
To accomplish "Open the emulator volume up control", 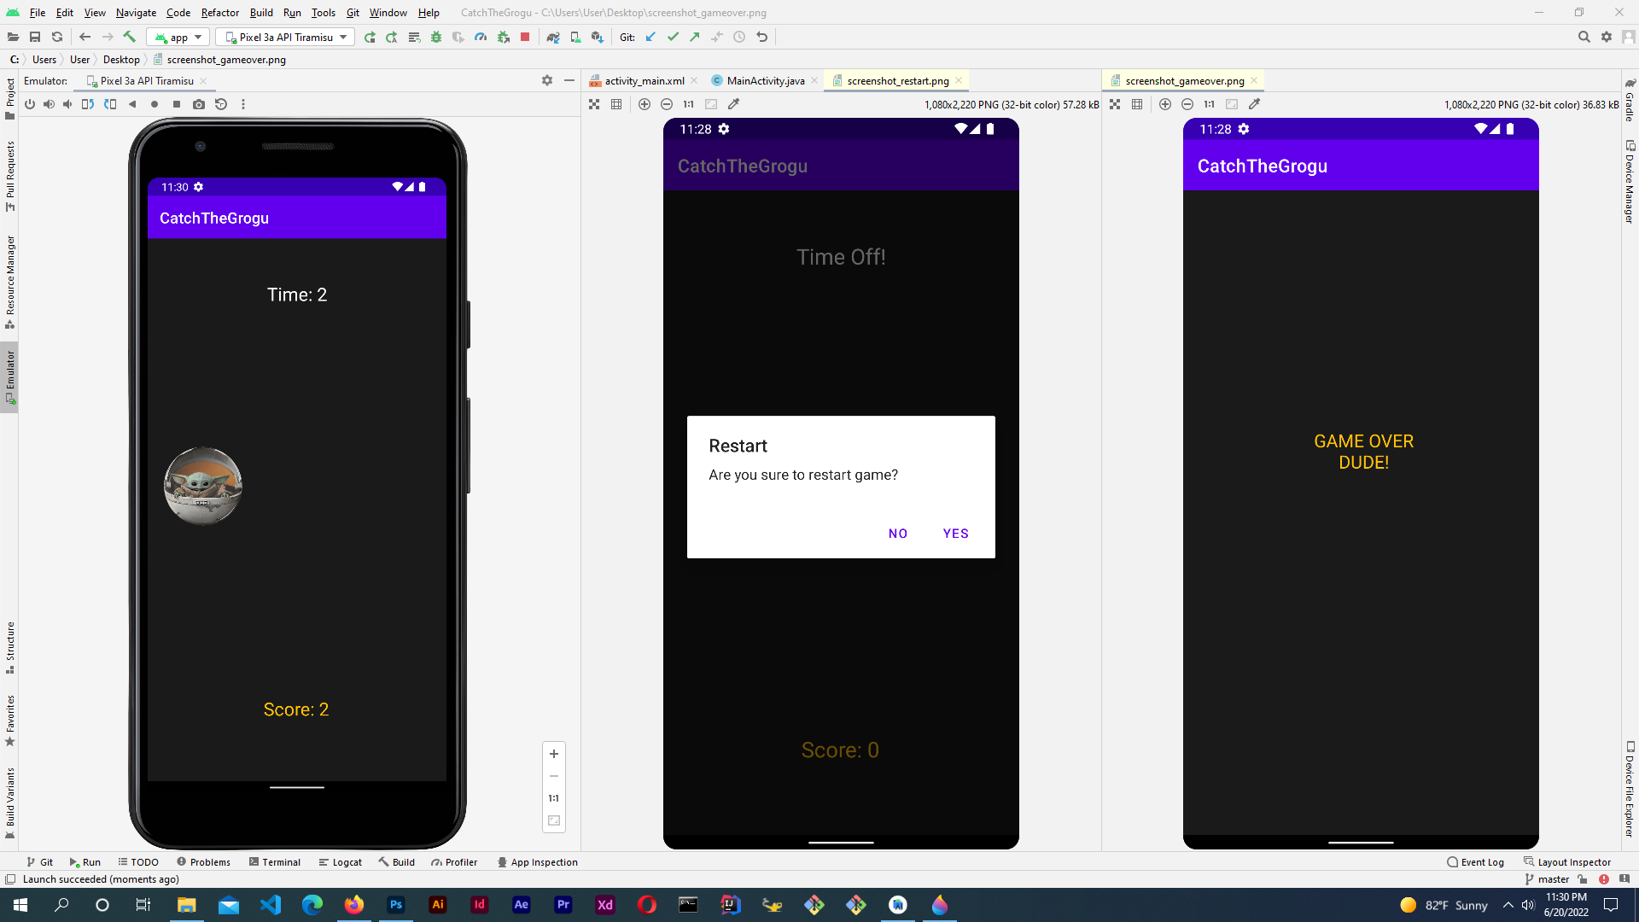I will (49, 104).
